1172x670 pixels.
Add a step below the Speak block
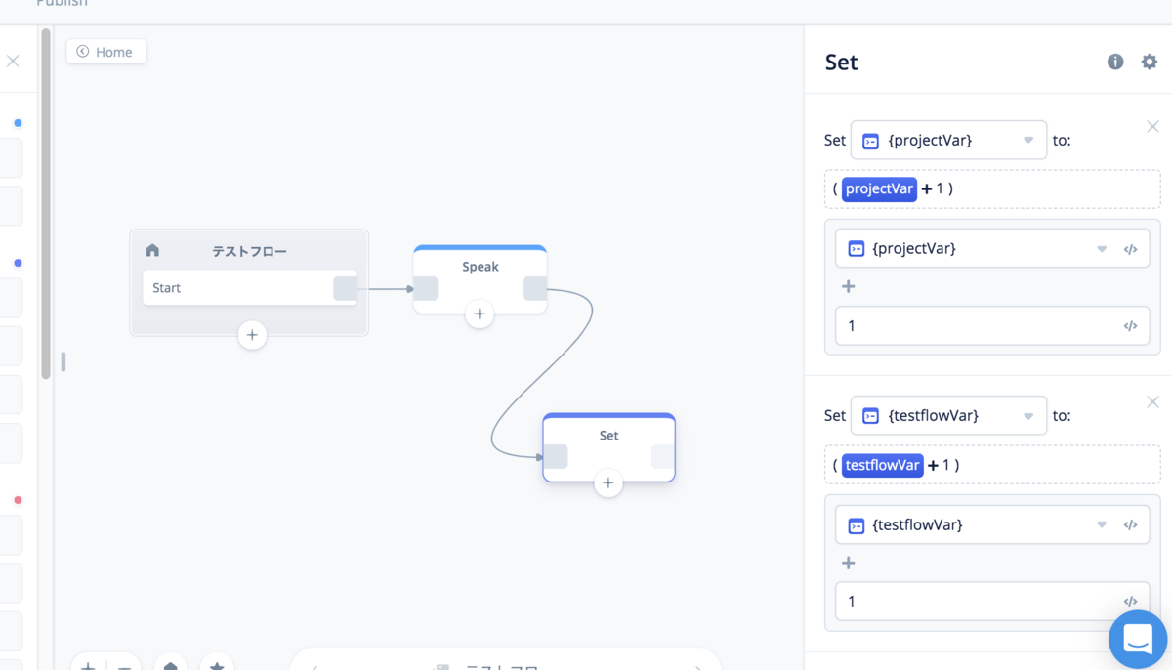pyautogui.click(x=479, y=314)
